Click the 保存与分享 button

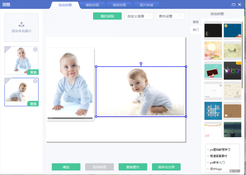166,167
